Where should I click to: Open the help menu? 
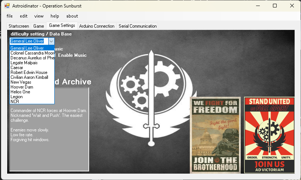coord(55,16)
